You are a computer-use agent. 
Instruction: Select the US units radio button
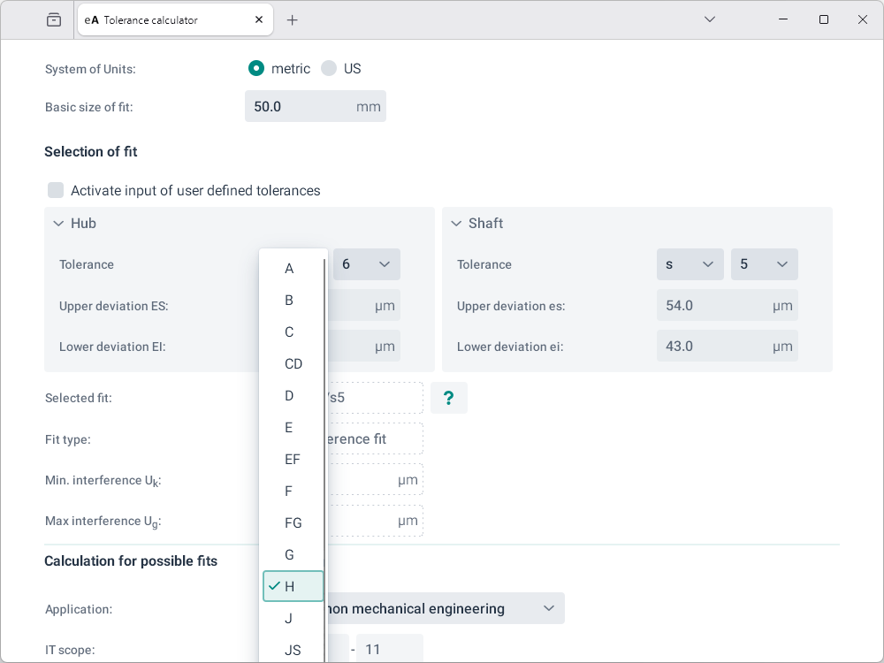click(x=329, y=68)
